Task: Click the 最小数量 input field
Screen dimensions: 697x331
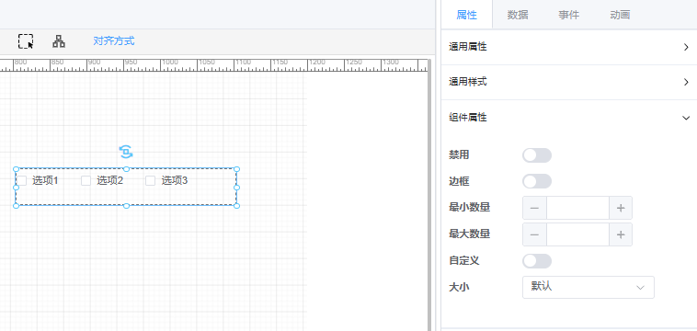Action: (577, 208)
